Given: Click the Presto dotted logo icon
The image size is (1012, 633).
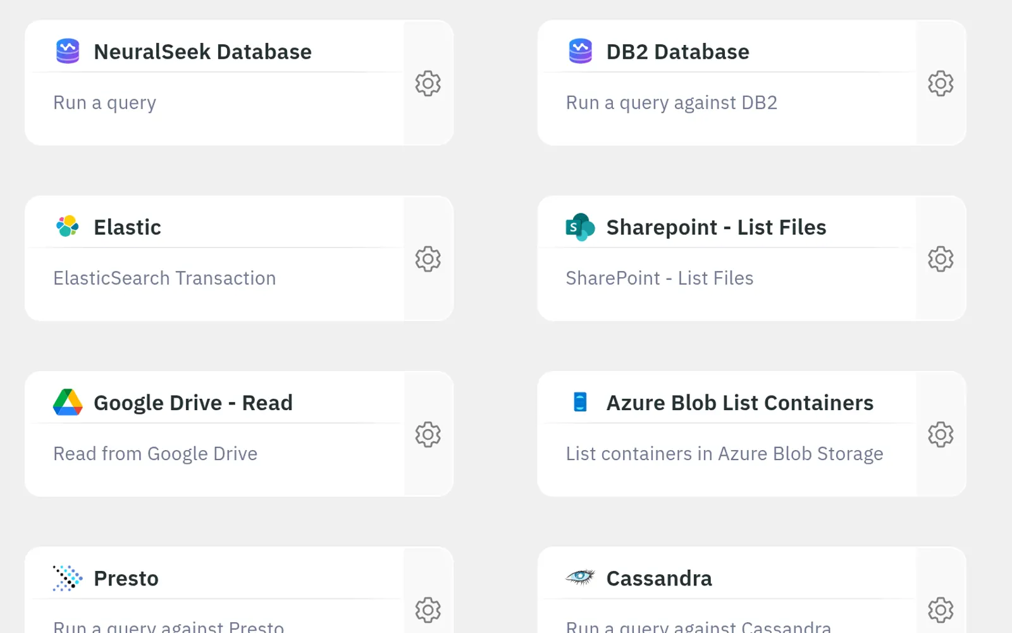Looking at the screenshot, I should 68,578.
